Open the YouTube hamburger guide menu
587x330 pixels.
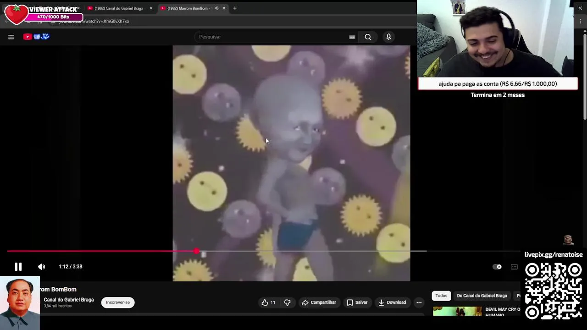pos(11,37)
